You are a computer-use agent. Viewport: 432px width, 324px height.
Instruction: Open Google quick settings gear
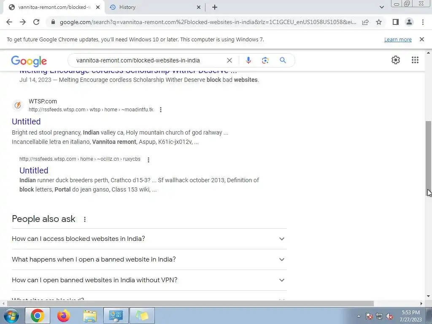tap(396, 60)
